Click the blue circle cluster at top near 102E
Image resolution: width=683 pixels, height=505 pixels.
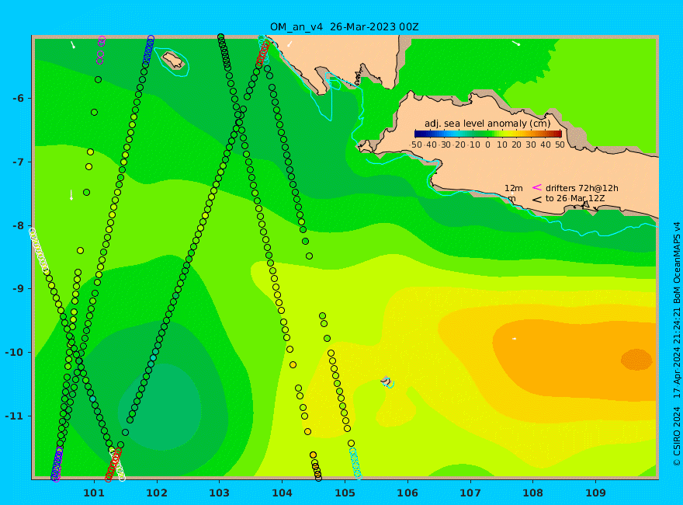pos(148,51)
